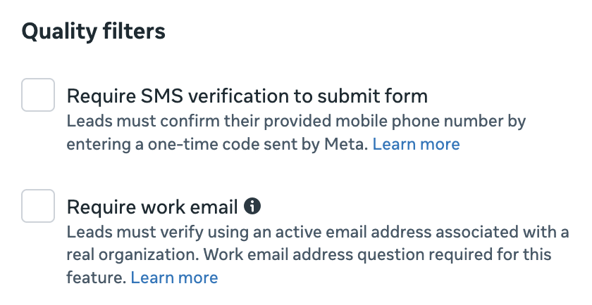The width and height of the screenshot is (592, 305).
Task: Open Learn more link about SMS verification
Action: [x=416, y=144]
